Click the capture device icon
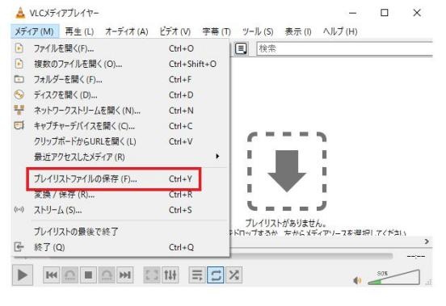 [19, 125]
